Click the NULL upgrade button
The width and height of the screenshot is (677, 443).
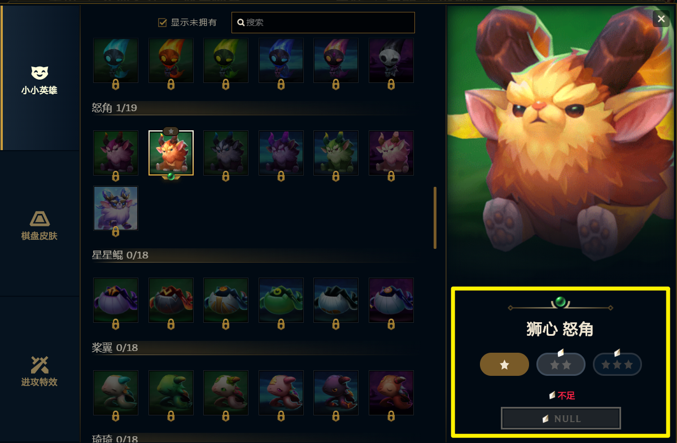pyautogui.click(x=561, y=418)
